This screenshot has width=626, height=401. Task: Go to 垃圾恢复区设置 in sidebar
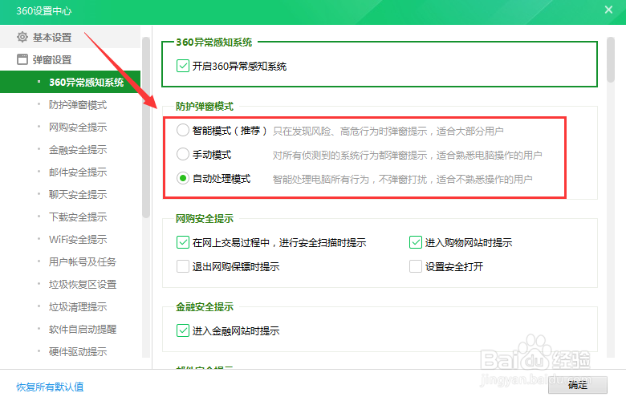tap(82, 285)
